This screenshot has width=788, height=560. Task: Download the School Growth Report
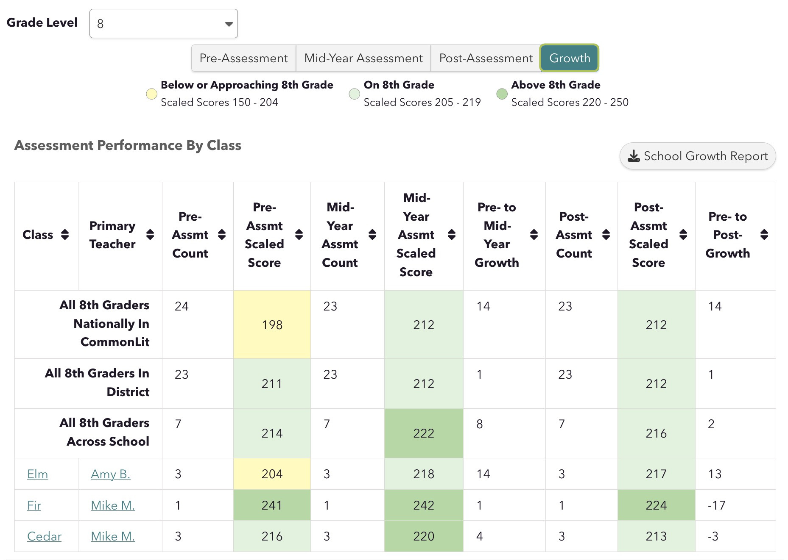click(698, 156)
